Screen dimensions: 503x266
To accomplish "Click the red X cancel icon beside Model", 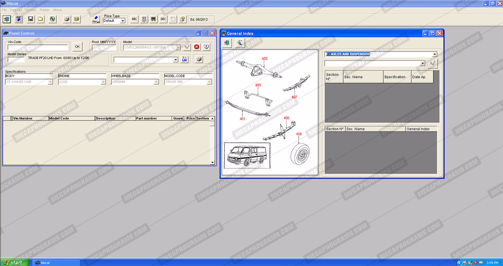I will [x=197, y=47].
